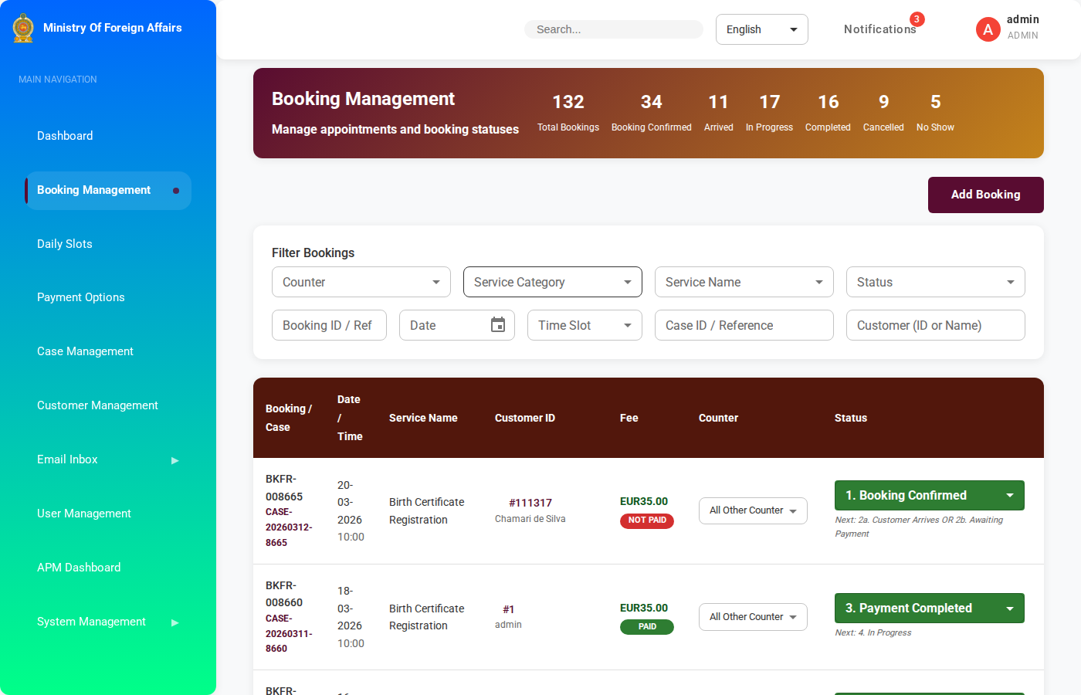The width and height of the screenshot is (1081, 695).
Task: Expand the Time Slot dropdown
Action: coord(585,325)
